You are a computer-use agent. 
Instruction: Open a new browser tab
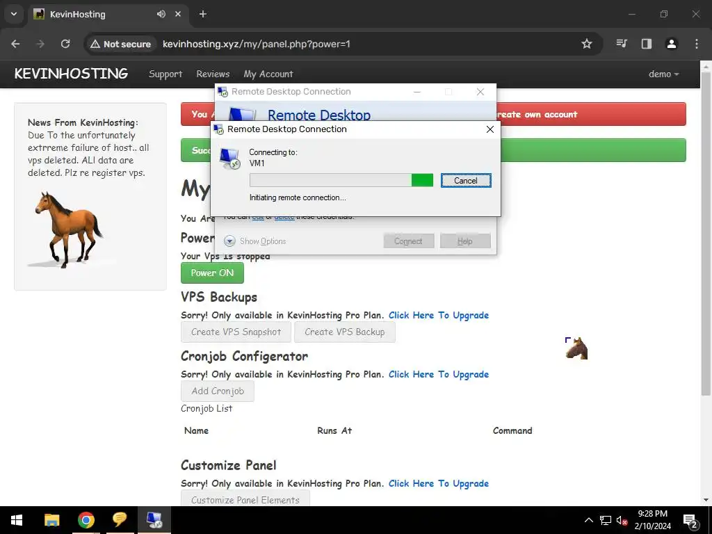(203, 14)
